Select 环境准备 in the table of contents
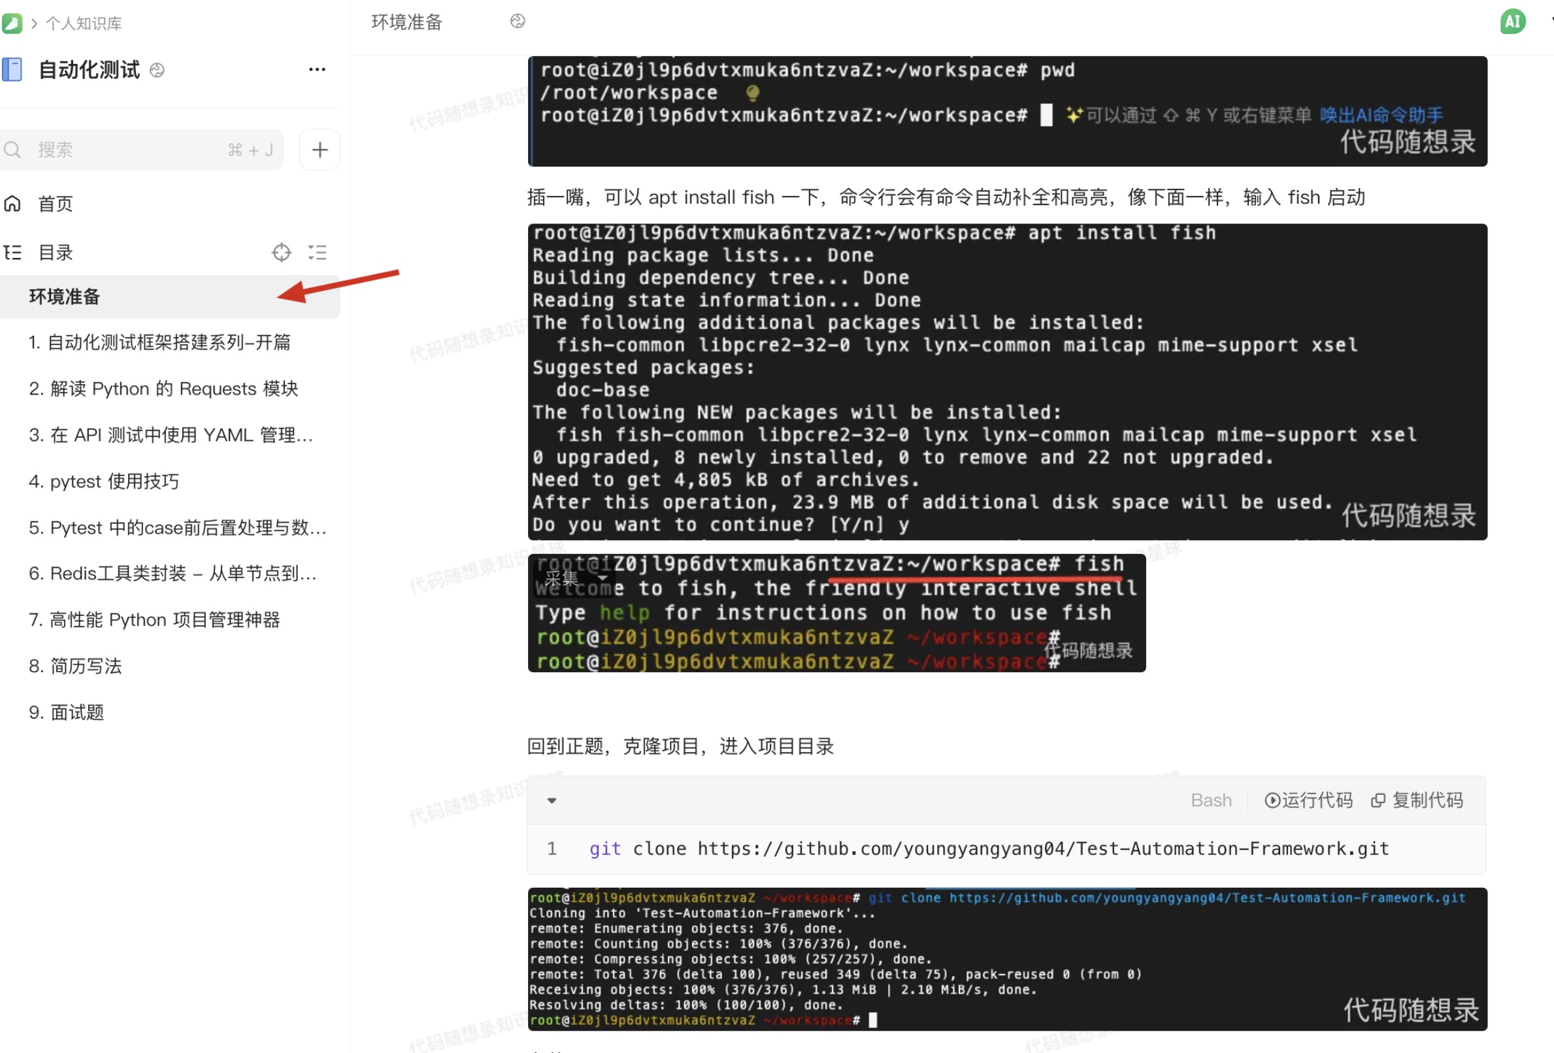1554x1053 pixels. [x=64, y=297]
